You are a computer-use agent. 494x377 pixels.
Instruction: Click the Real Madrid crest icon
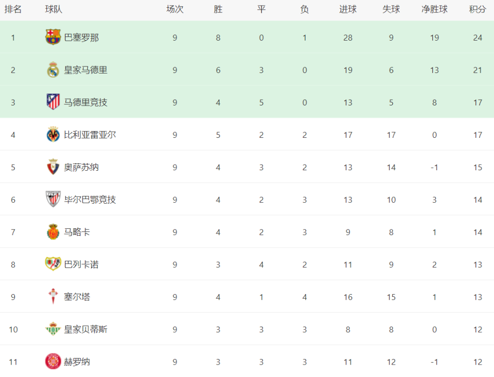[53, 70]
